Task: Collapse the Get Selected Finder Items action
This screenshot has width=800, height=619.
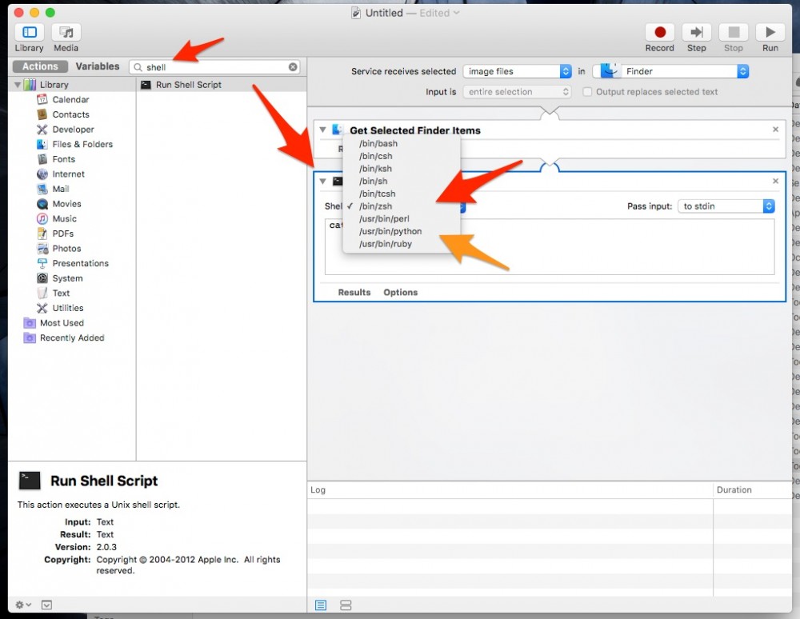Action: 322,130
